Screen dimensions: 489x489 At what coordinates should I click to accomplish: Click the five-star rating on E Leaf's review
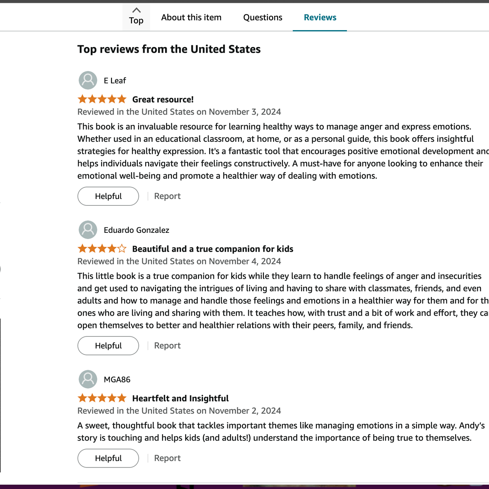[x=102, y=99]
